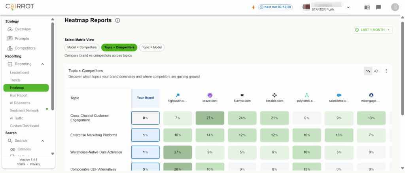
Task: Click the iterable.com logo icon
Action: click(x=274, y=95)
